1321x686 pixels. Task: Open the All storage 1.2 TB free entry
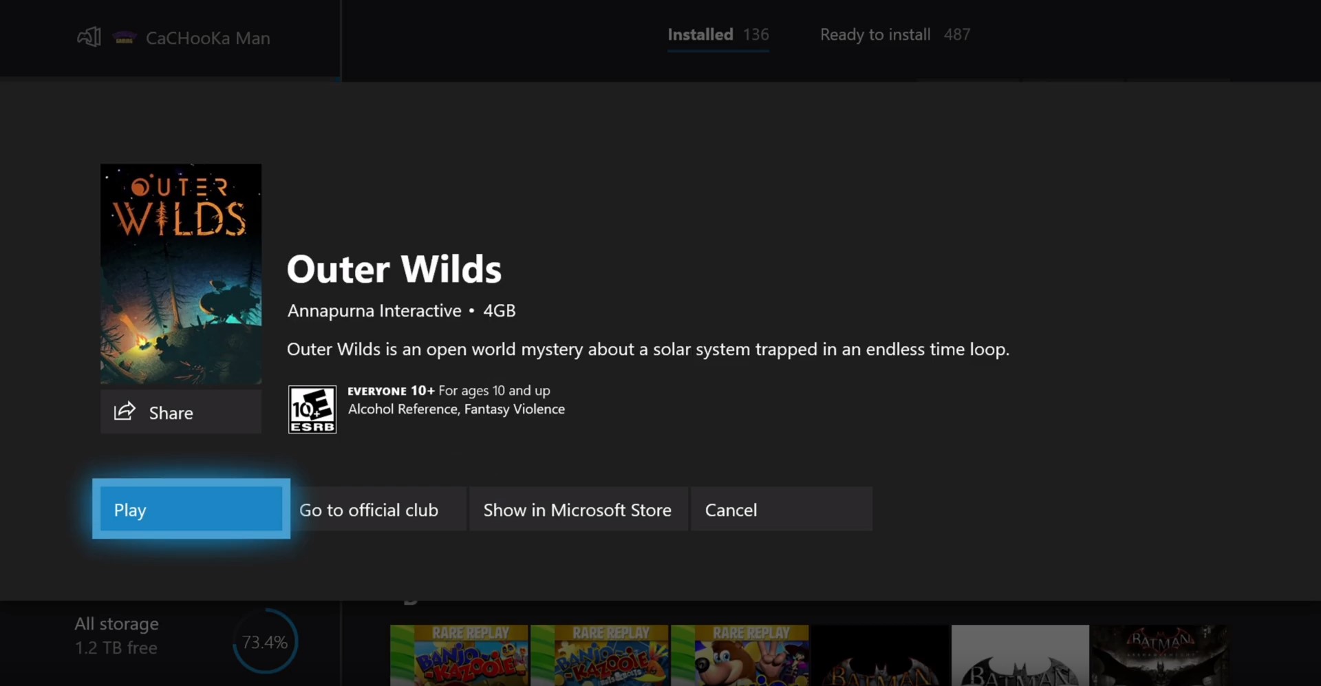coord(117,636)
